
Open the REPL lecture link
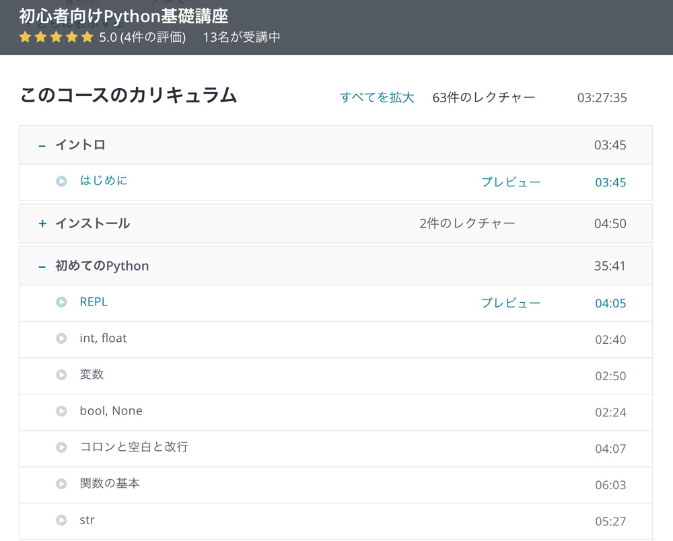tap(94, 301)
